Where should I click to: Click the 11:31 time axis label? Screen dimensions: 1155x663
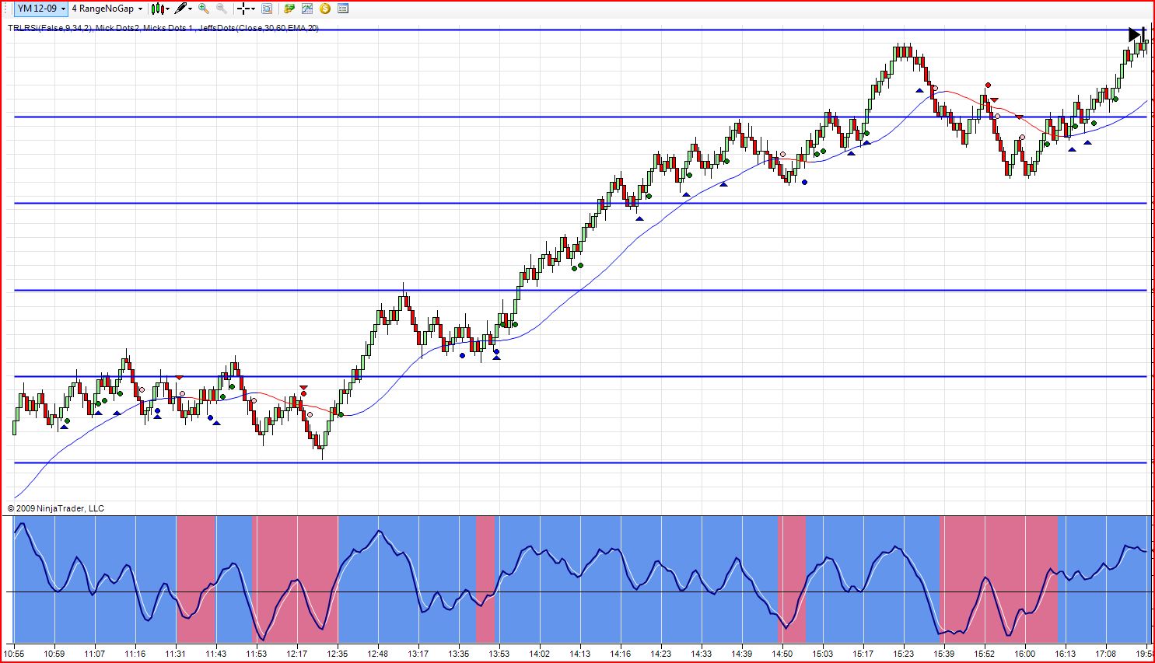[176, 654]
